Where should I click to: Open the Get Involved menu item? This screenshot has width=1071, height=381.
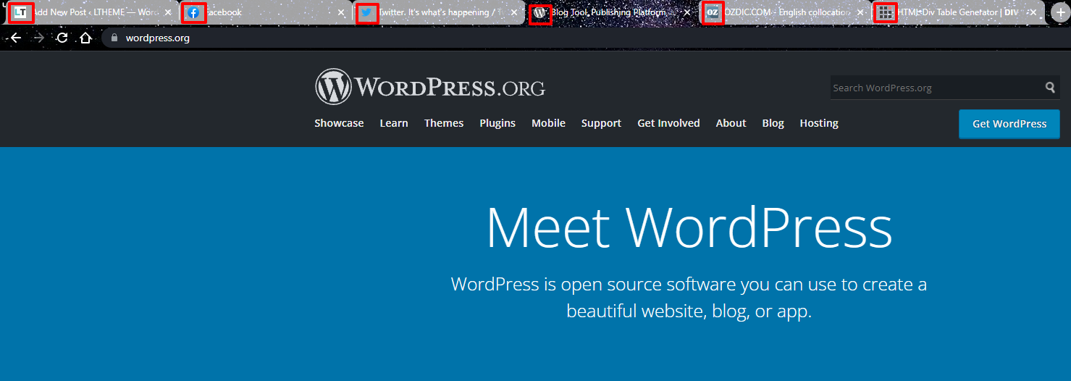[x=668, y=123]
